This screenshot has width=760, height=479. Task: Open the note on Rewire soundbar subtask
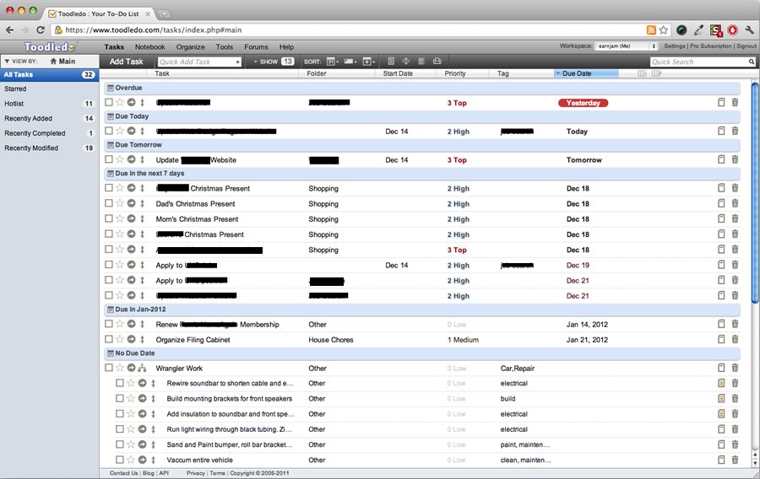click(x=721, y=384)
